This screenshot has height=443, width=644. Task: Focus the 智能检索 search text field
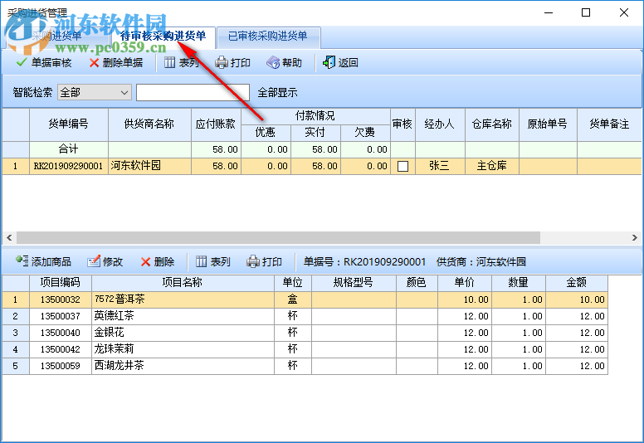click(x=193, y=92)
